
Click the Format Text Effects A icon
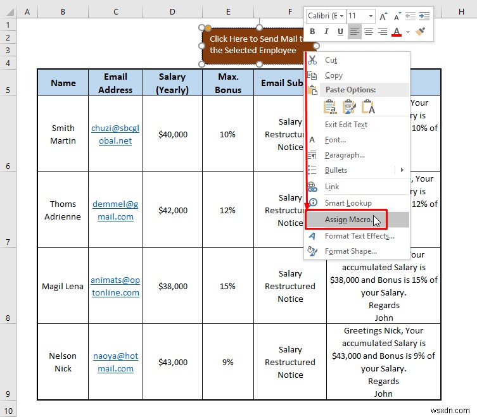point(312,236)
